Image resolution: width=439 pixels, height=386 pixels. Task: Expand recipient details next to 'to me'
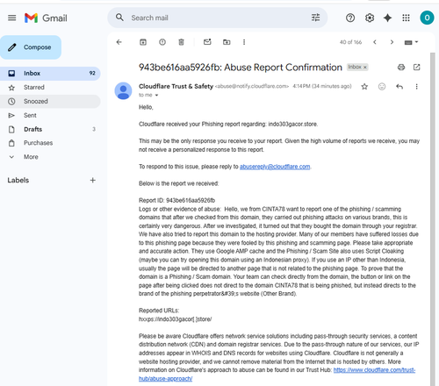point(156,95)
